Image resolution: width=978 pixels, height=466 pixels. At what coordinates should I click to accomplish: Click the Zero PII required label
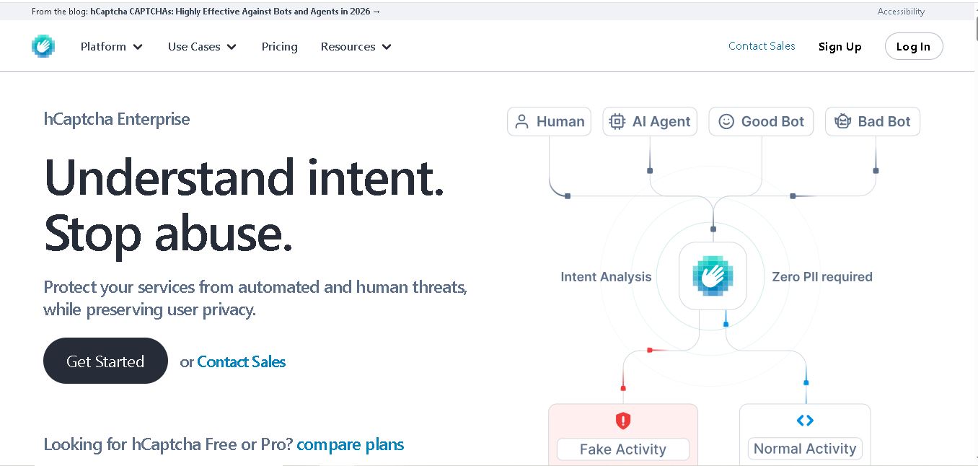coord(822,276)
